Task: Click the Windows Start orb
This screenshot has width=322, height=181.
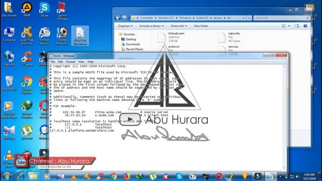Action: pyautogui.click(x=7, y=176)
